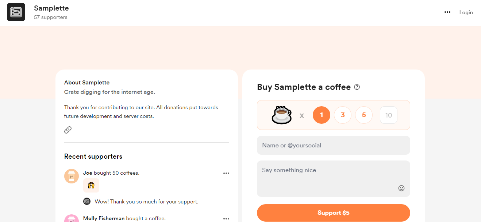481x222 pixels.
Task: Click the Samplette logo icon
Action: (x=16, y=12)
